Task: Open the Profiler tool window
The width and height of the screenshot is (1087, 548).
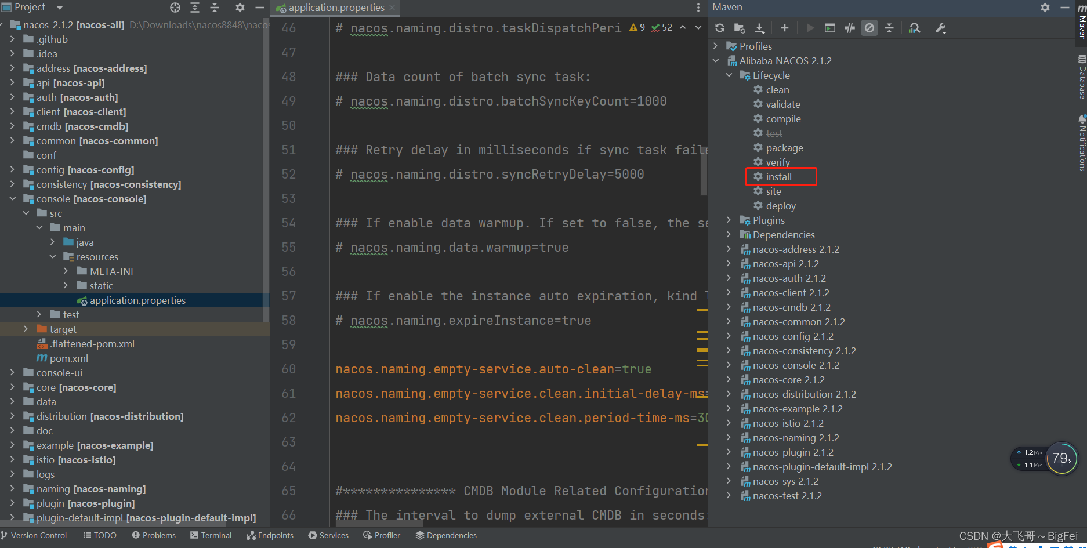Action: point(382,535)
